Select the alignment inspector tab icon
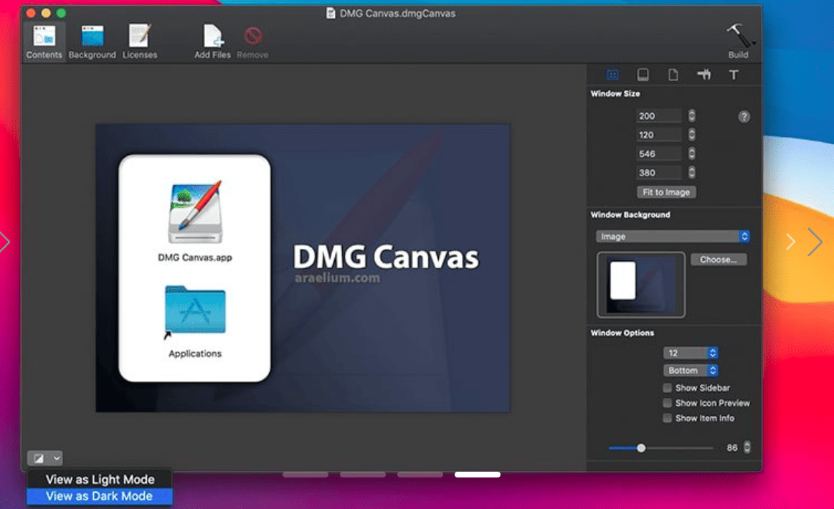The width and height of the screenshot is (834, 509). [703, 75]
